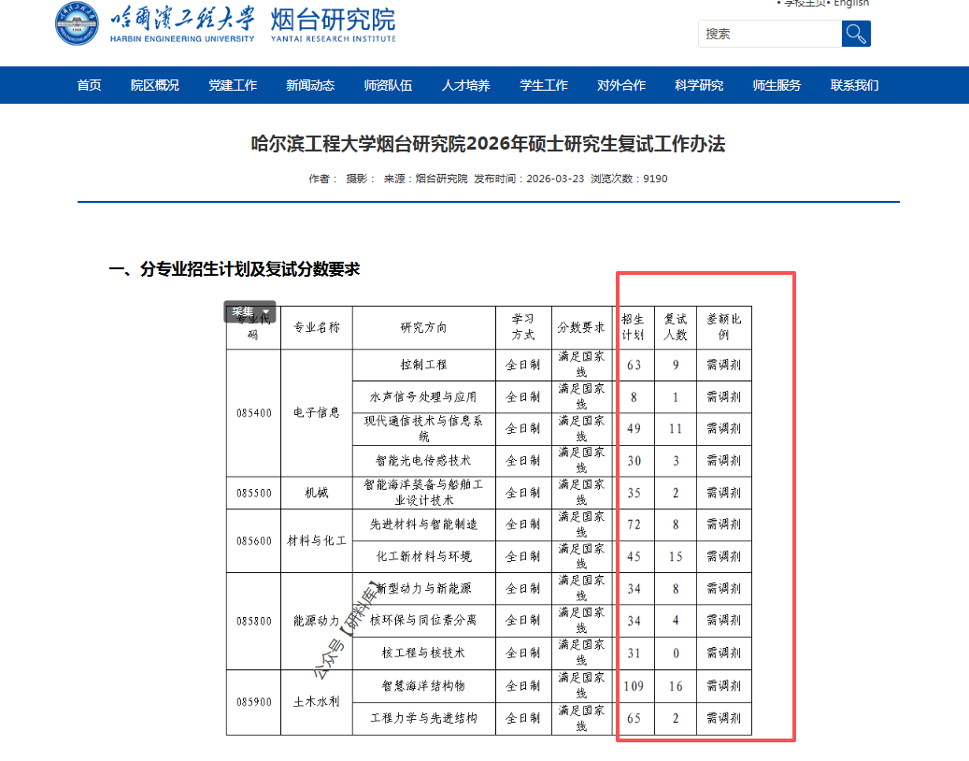Image resolution: width=969 pixels, height=761 pixels.
Task: Click the round university emblem logo
Action: point(78,23)
